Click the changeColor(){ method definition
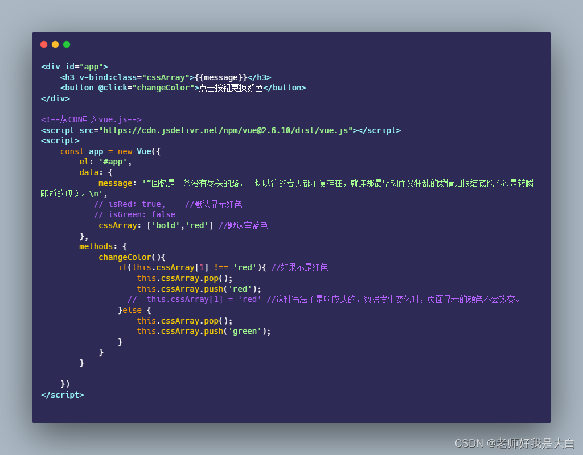 coord(132,258)
